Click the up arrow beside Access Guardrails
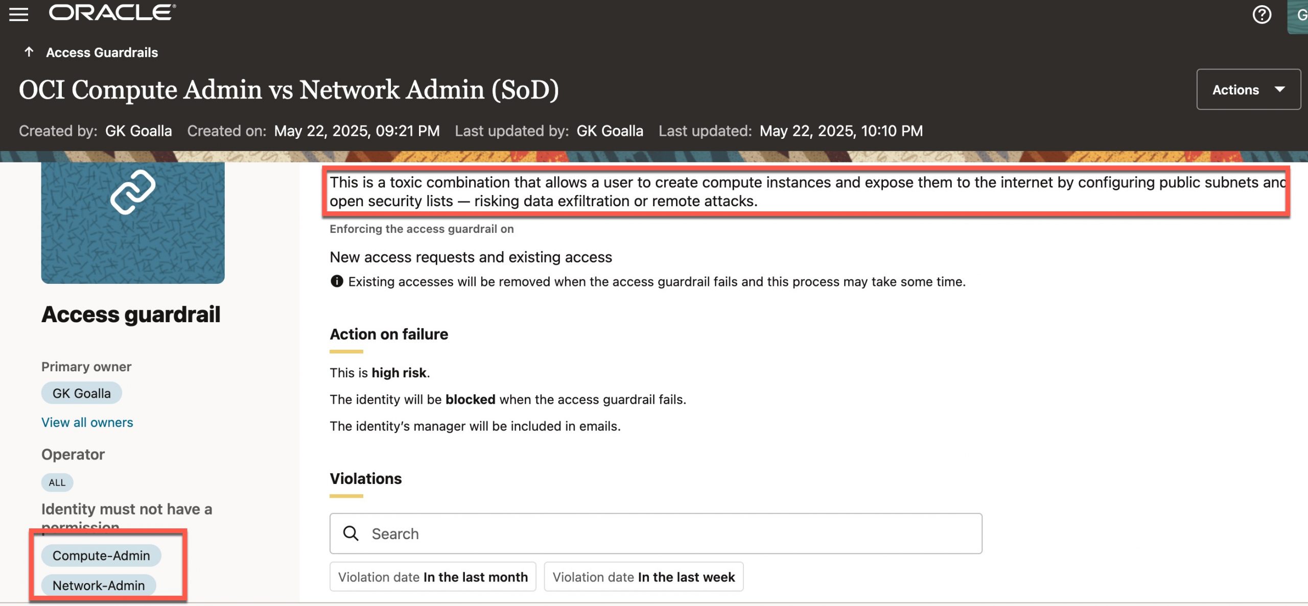The height and width of the screenshot is (606, 1308). 29,52
